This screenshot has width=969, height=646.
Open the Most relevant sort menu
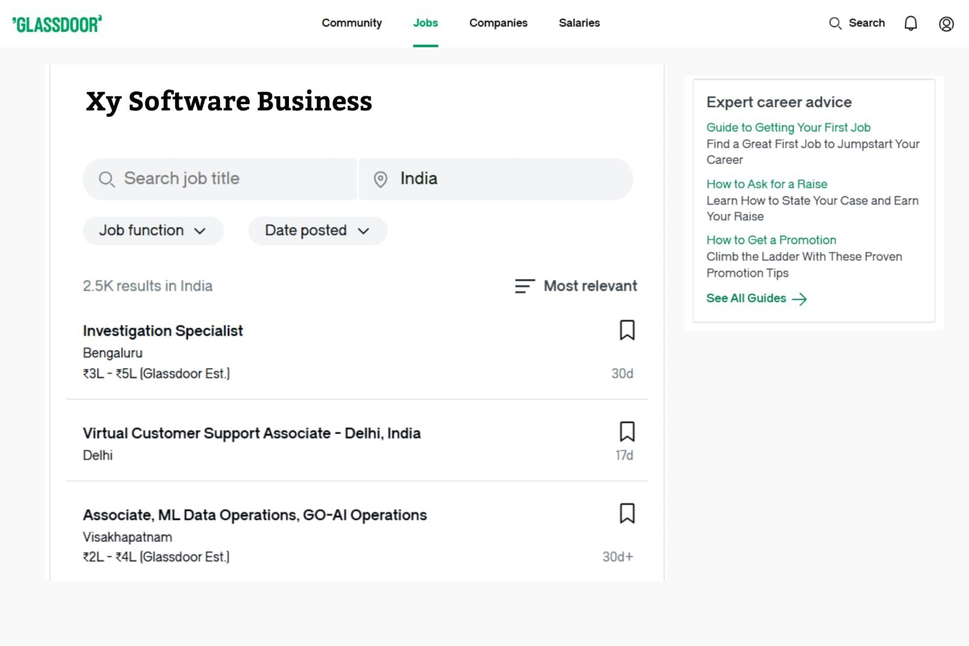pos(576,286)
